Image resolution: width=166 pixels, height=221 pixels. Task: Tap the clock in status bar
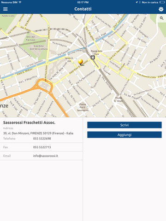(x=83, y=2)
